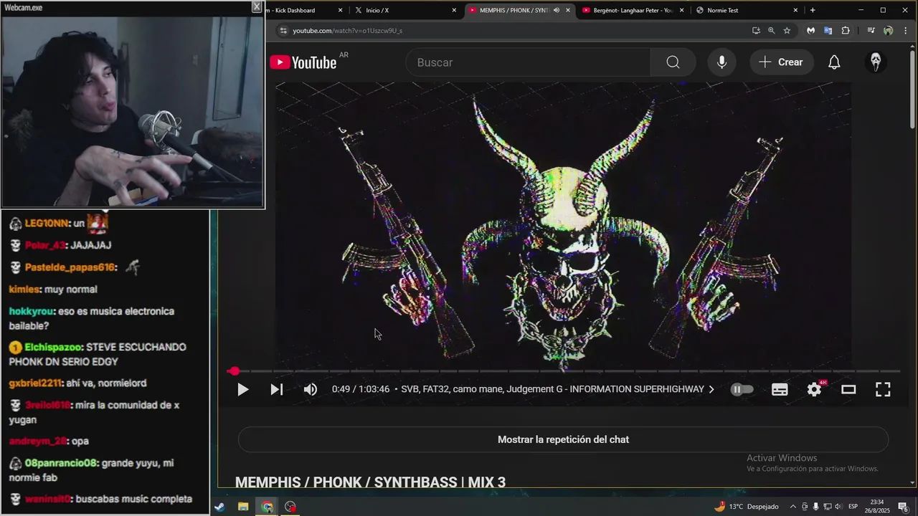This screenshot has height=516, width=918.
Task: Open the extensions puzzle icon
Action: click(x=846, y=31)
